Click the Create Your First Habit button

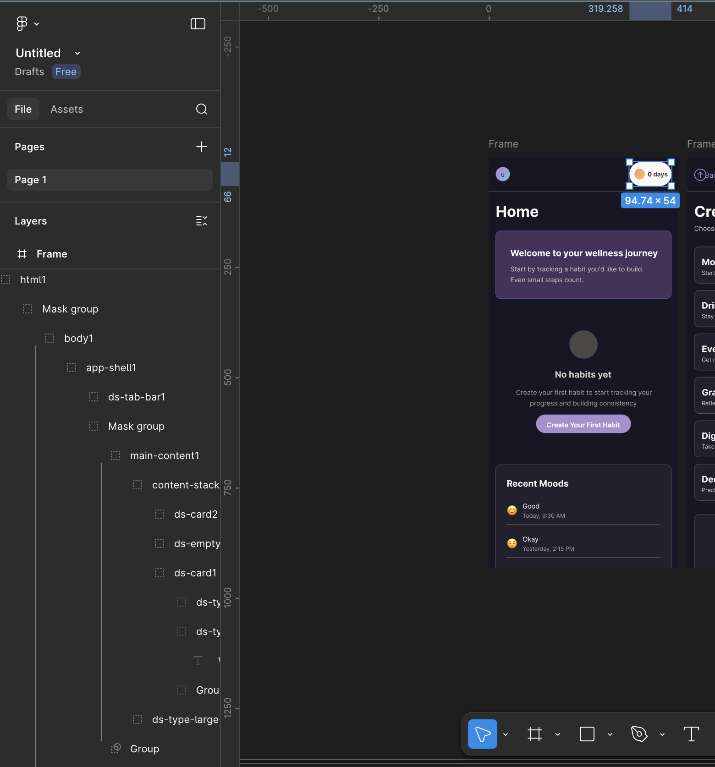583,424
